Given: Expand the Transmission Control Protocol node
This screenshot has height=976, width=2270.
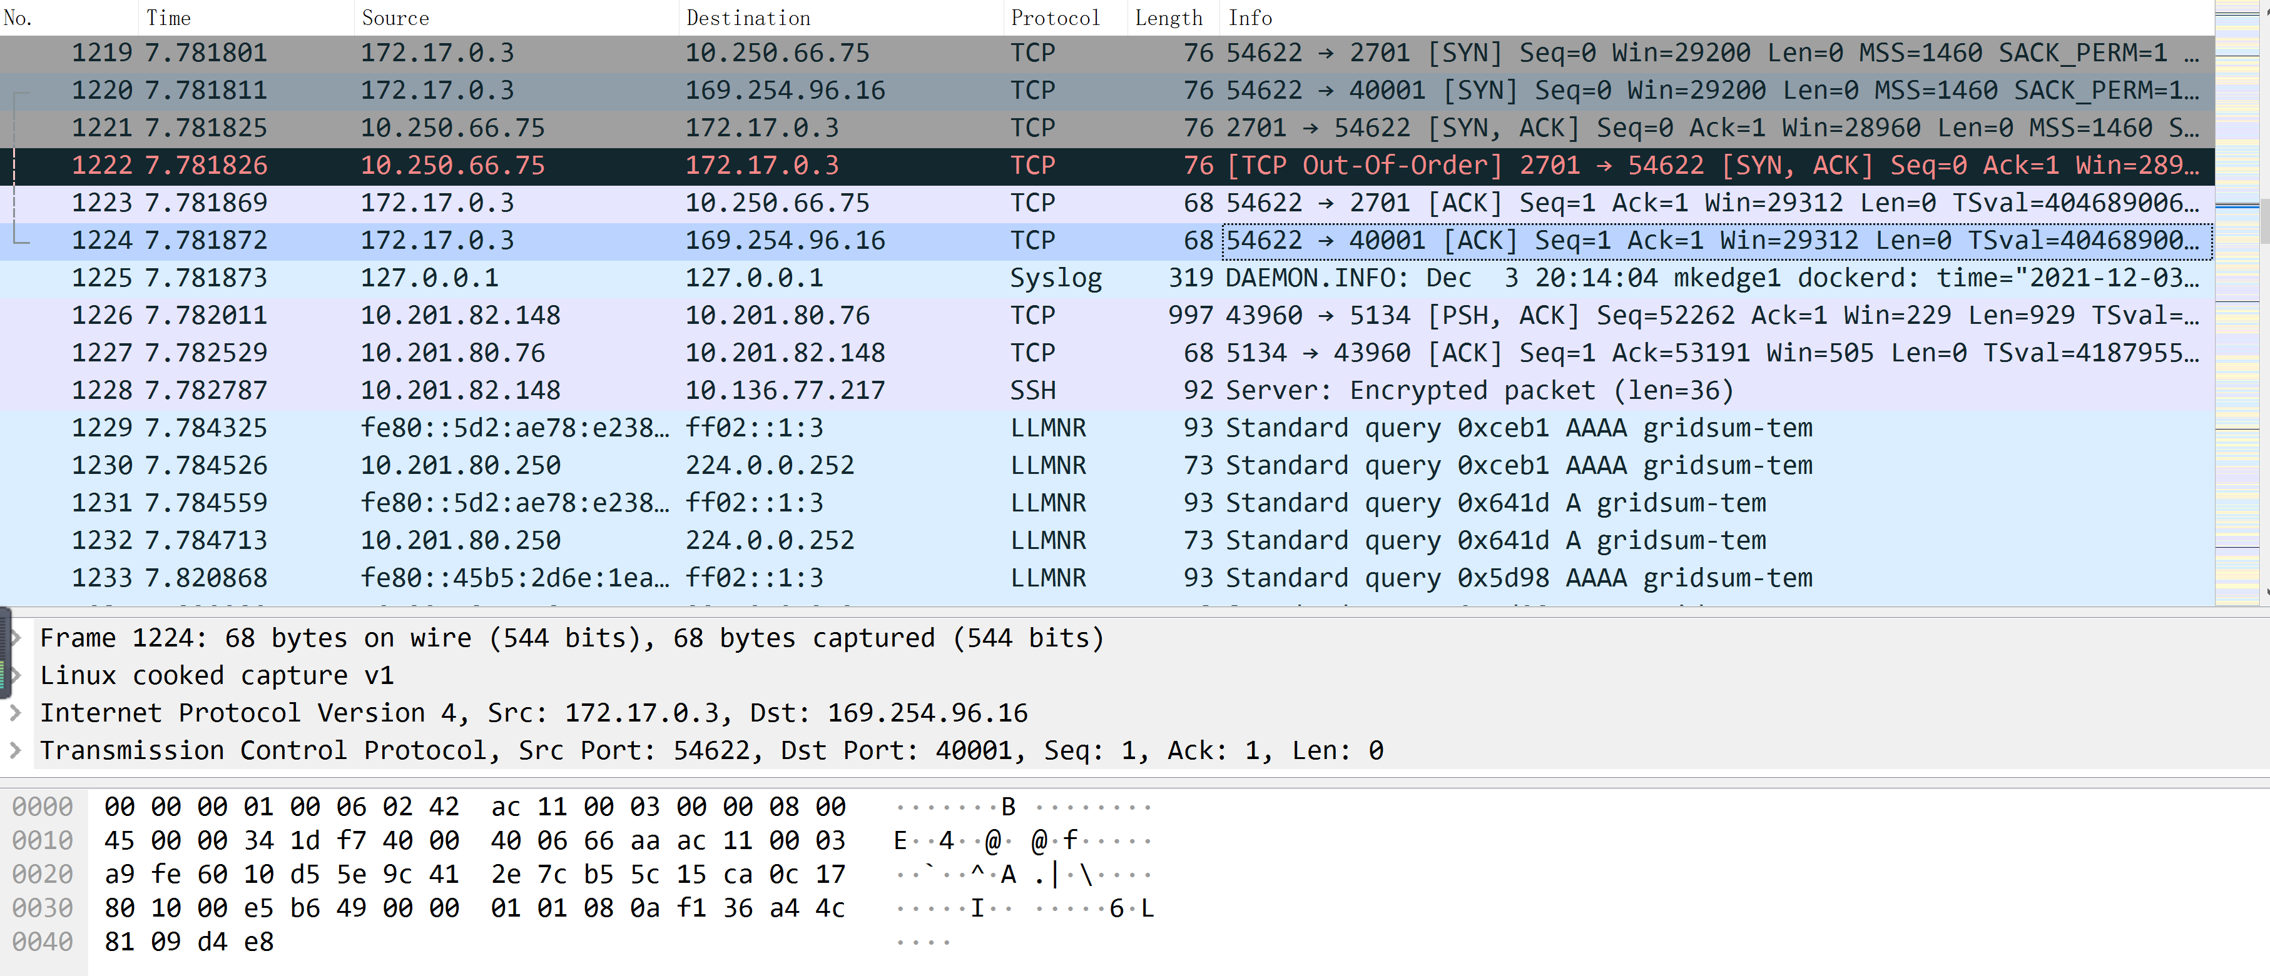Looking at the screenshot, I should click(x=15, y=750).
